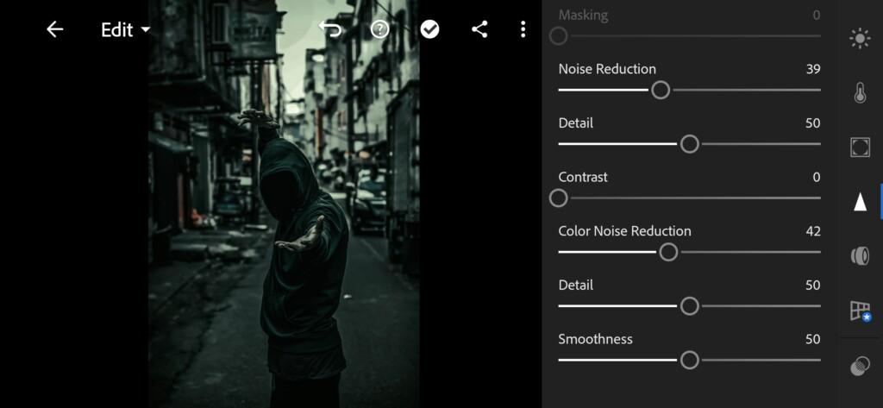Select the Detail panel triangle icon

(x=860, y=201)
